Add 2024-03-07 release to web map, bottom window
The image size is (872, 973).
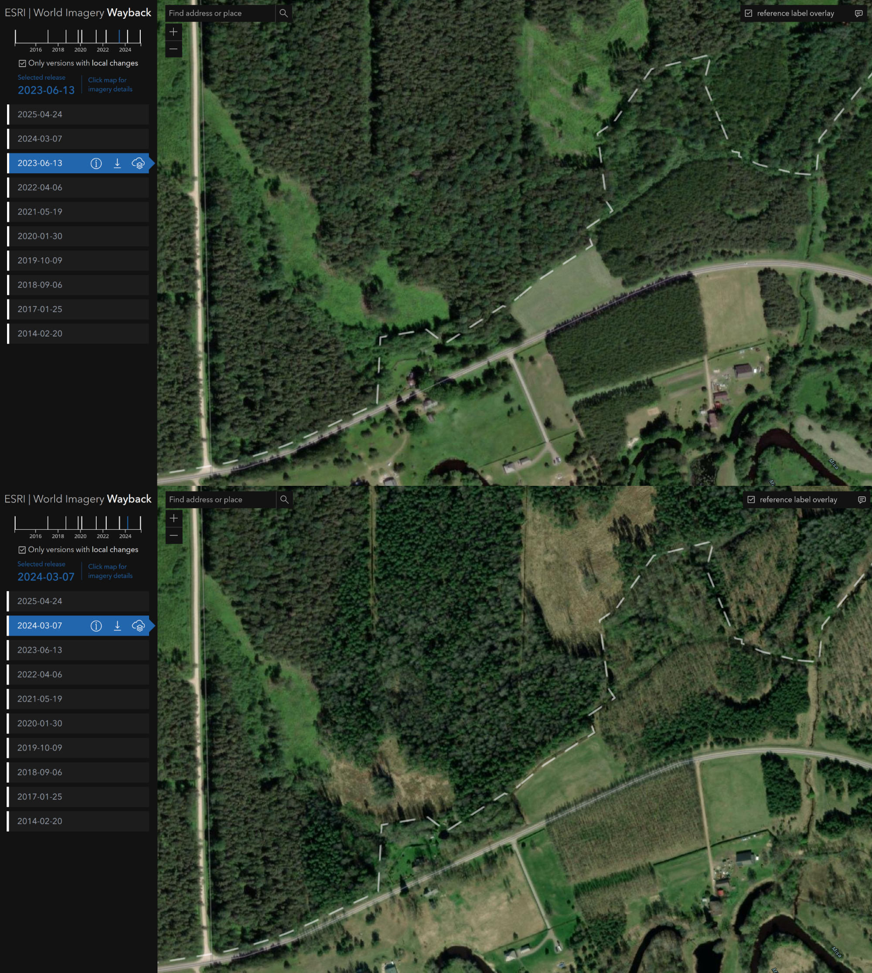[138, 626]
